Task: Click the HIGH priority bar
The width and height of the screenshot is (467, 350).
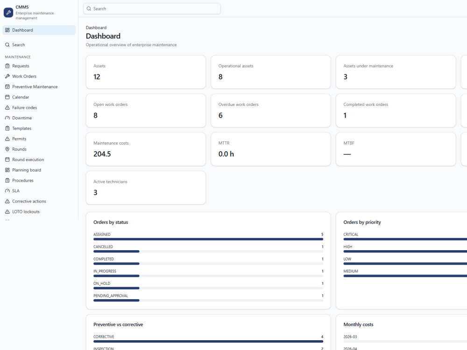Action: [405, 252]
